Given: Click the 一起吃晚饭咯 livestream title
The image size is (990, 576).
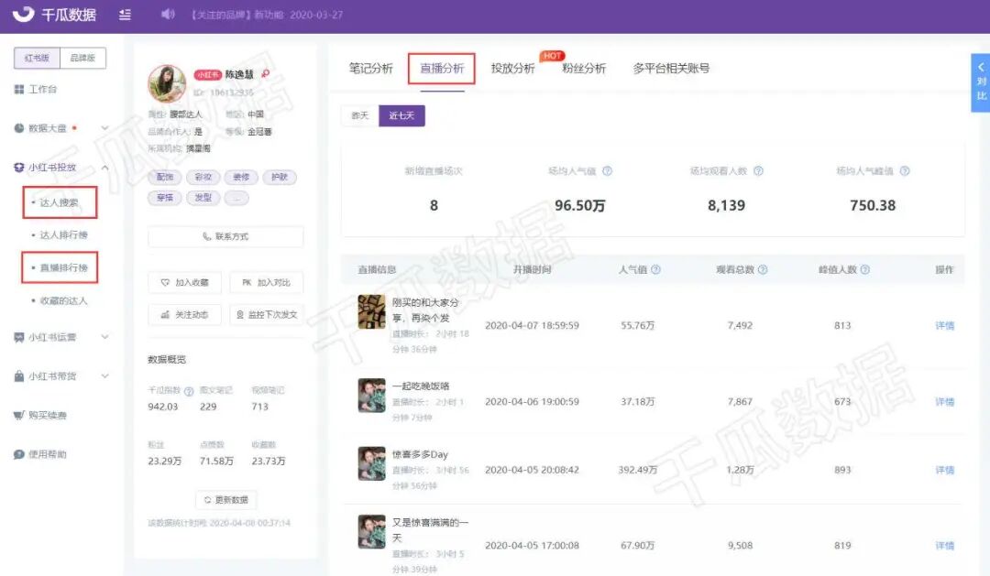Looking at the screenshot, I should coord(421,386).
